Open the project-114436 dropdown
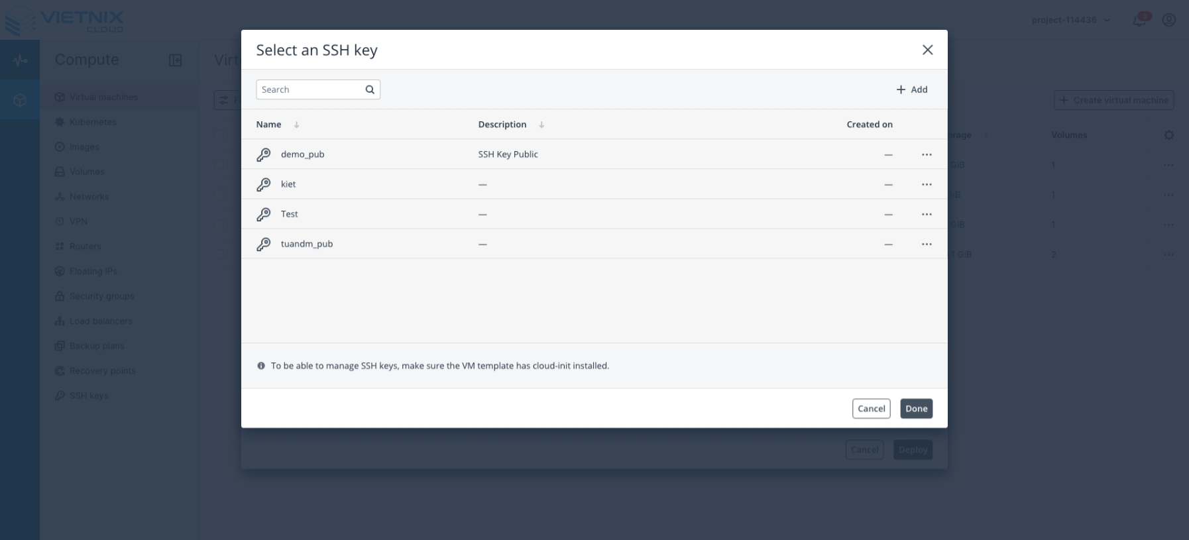Image resolution: width=1189 pixels, height=540 pixels. [x=1071, y=20]
